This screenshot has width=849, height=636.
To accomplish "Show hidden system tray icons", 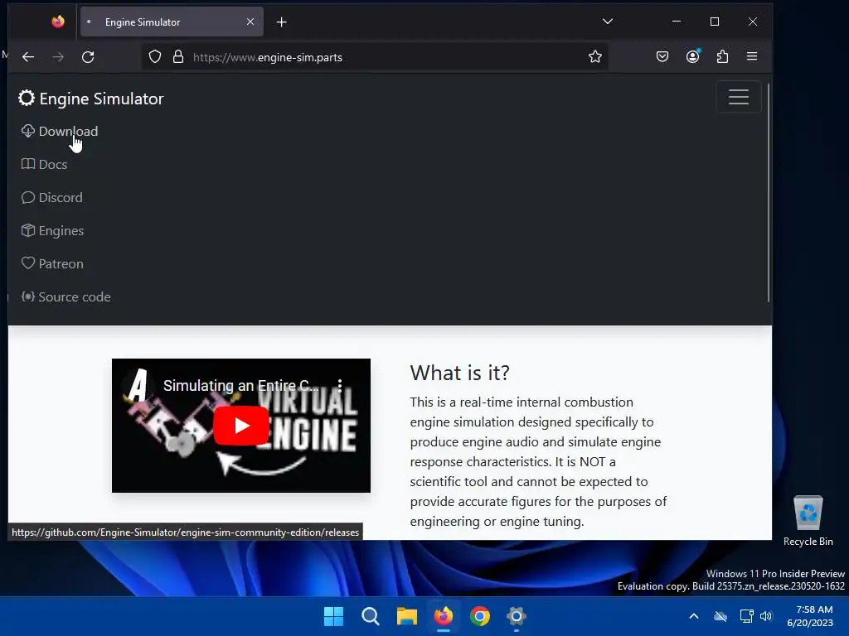I will point(694,616).
